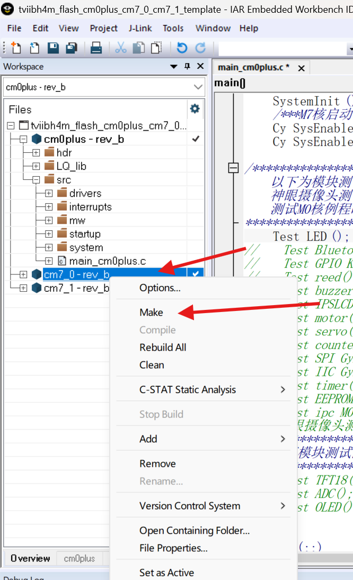
Task: Click the cm7_0 project cube icon
Action: (x=37, y=274)
